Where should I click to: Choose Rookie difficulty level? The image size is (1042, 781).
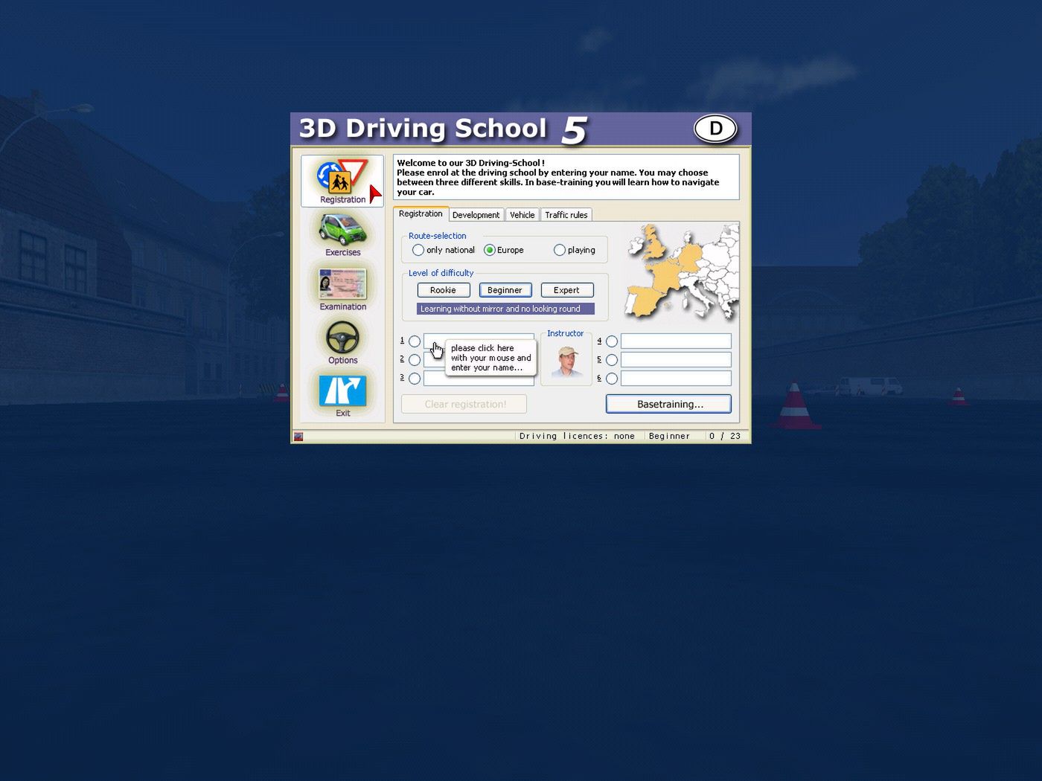[443, 290]
